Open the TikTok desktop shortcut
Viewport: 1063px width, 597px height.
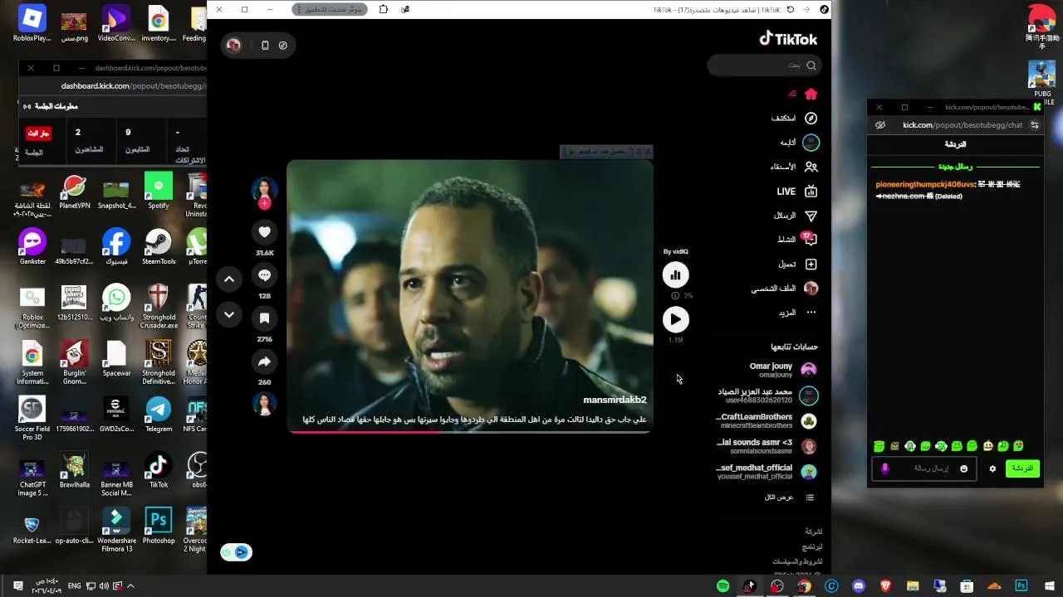tap(158, 470)
